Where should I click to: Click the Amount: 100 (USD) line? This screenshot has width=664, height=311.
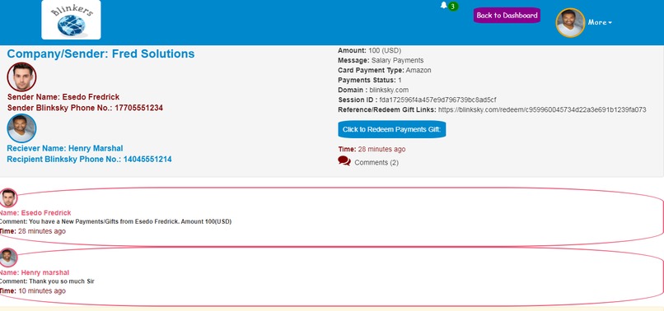(369, 51)
